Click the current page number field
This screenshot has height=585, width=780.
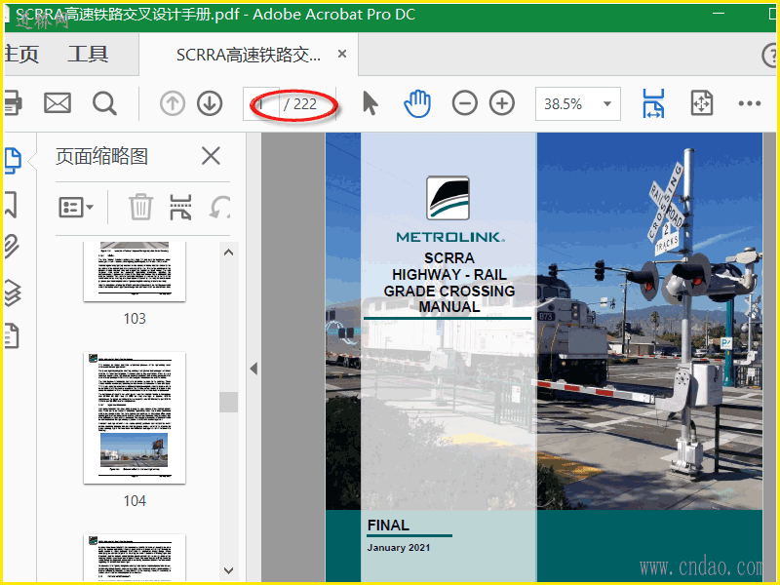click(260, 103)
